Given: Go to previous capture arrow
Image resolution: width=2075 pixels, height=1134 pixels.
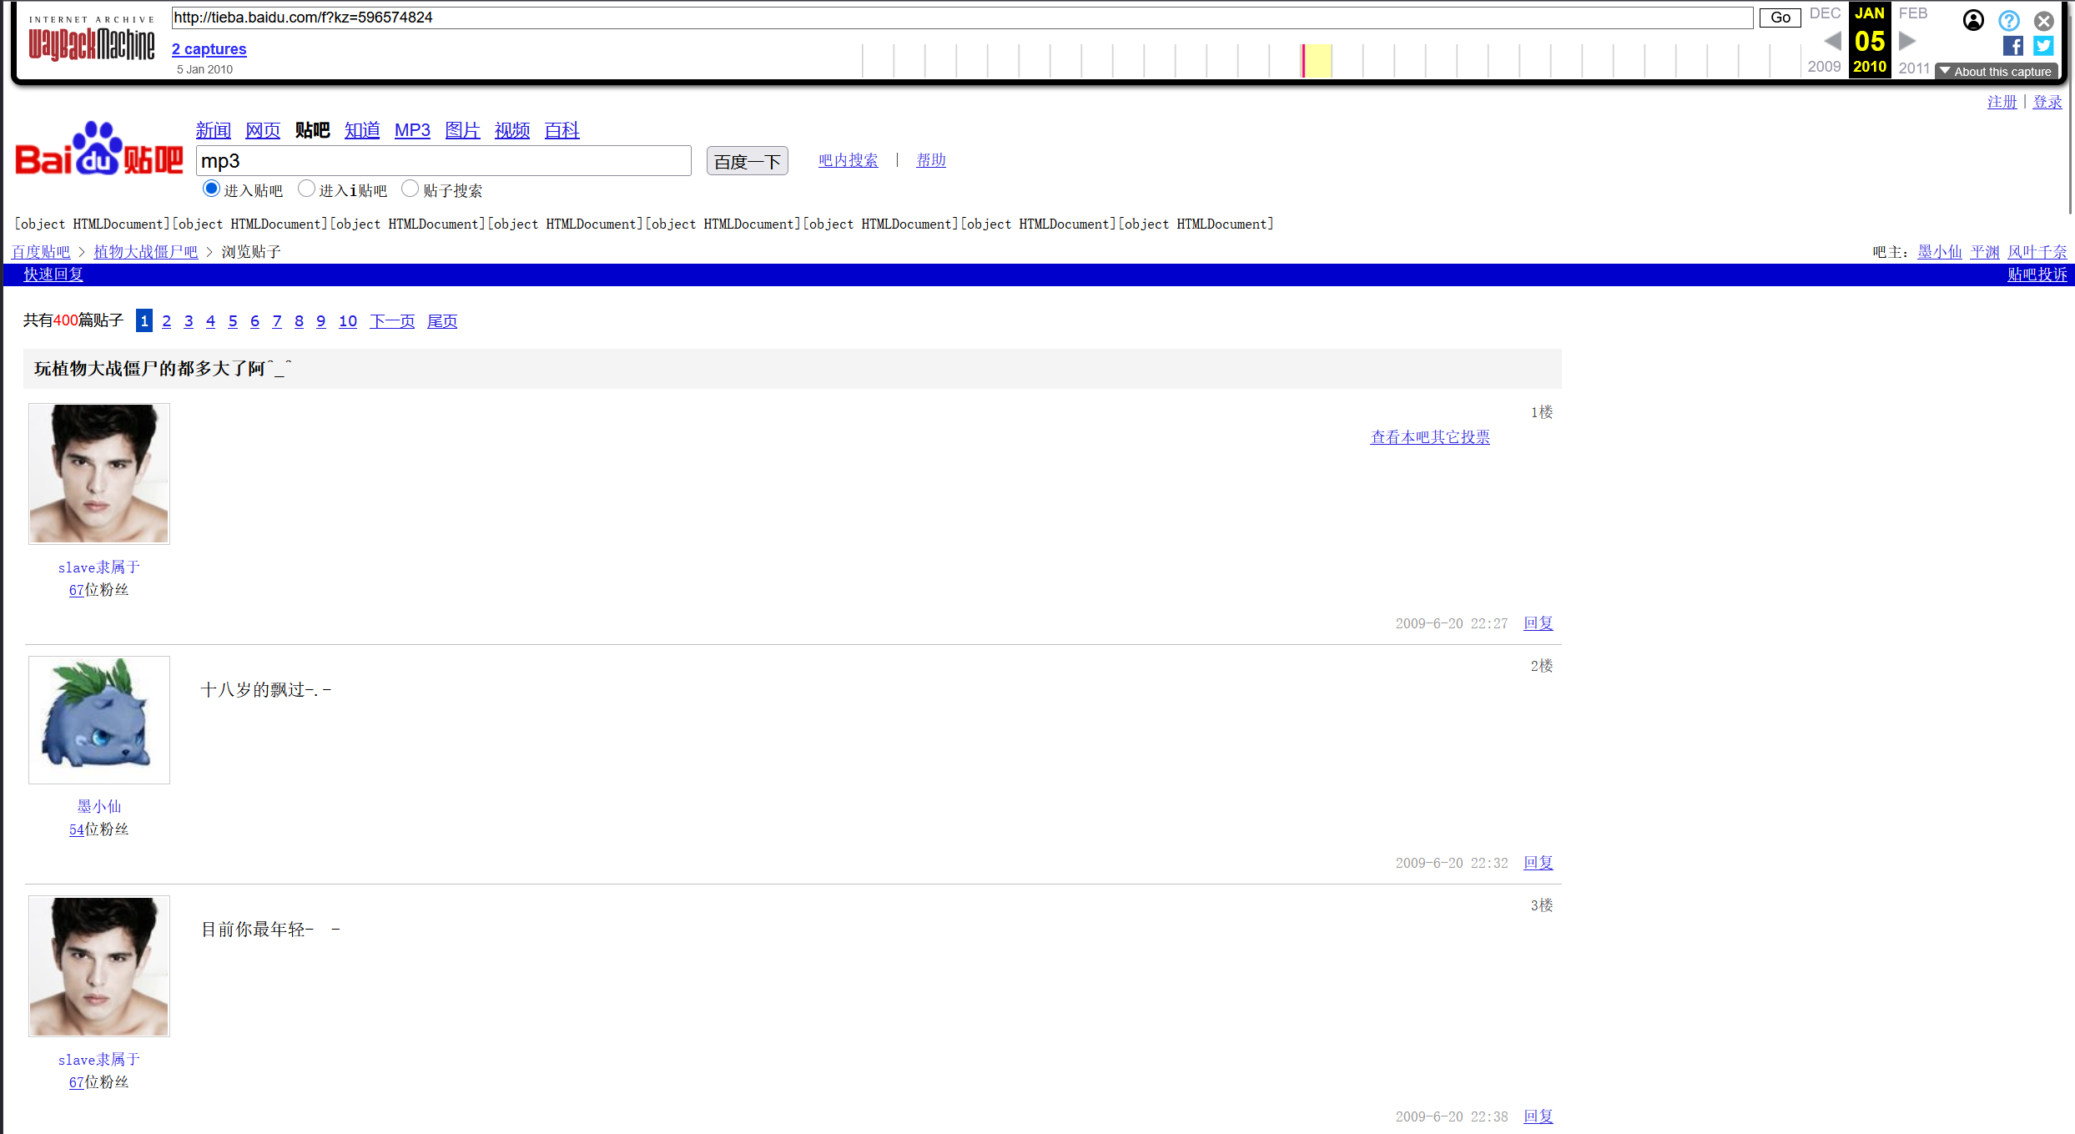Looking at the screenshot, I should (x=1832, y=41).
